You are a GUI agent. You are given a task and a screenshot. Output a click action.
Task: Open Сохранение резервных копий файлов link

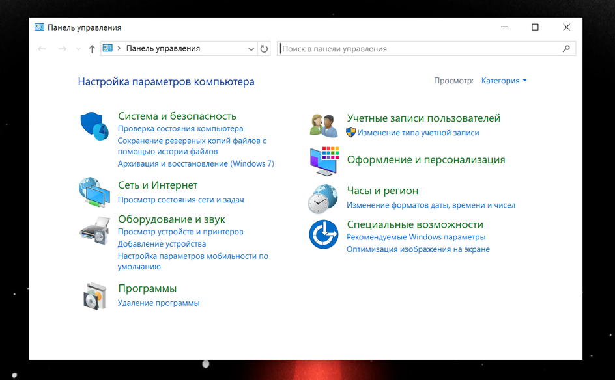(x=192, y=146)
